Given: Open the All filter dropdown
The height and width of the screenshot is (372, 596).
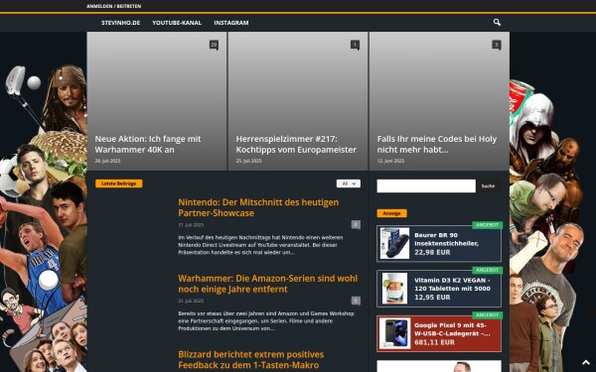Looking at the screenshot, I should point(349,184).
